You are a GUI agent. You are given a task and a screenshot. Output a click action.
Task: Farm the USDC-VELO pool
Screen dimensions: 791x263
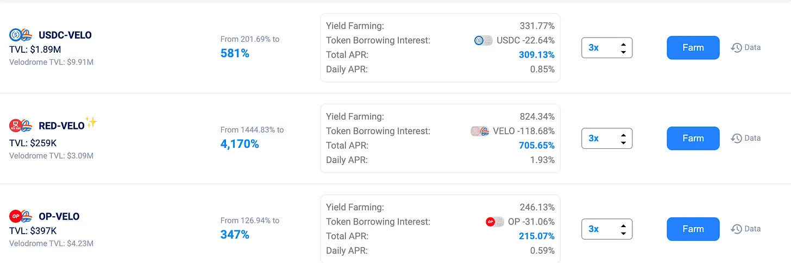[x=693, y=48]
